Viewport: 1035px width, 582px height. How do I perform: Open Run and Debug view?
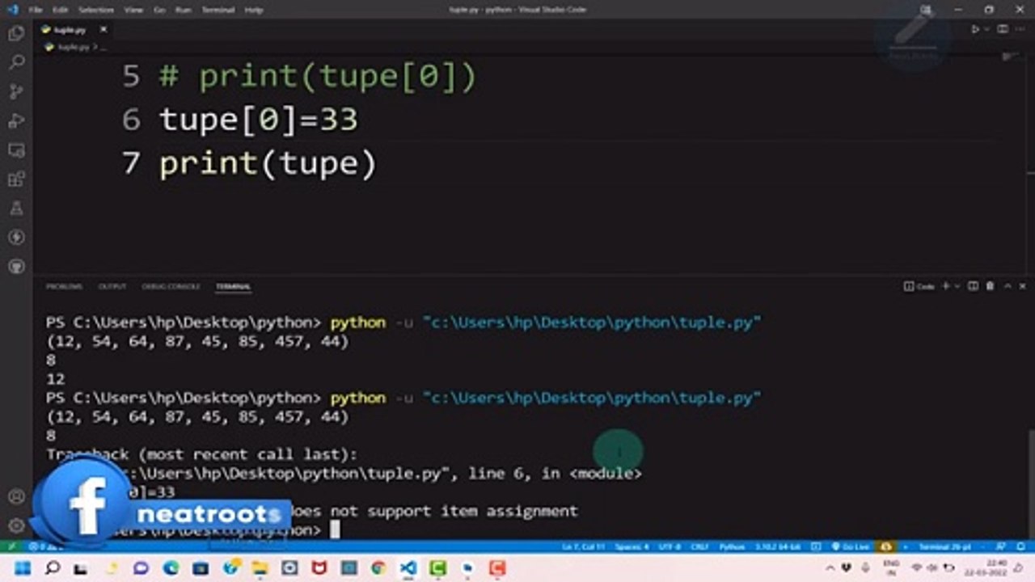(x=15, y=120)
